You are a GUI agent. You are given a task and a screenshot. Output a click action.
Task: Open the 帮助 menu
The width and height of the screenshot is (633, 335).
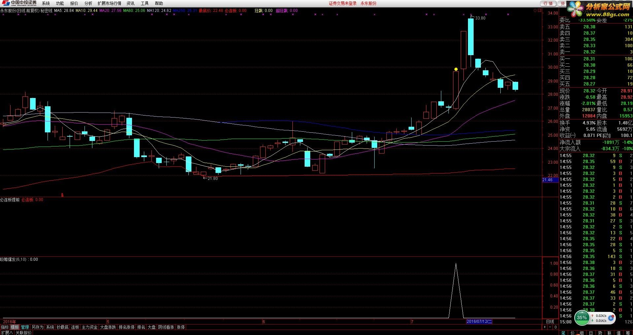[159, 3]
